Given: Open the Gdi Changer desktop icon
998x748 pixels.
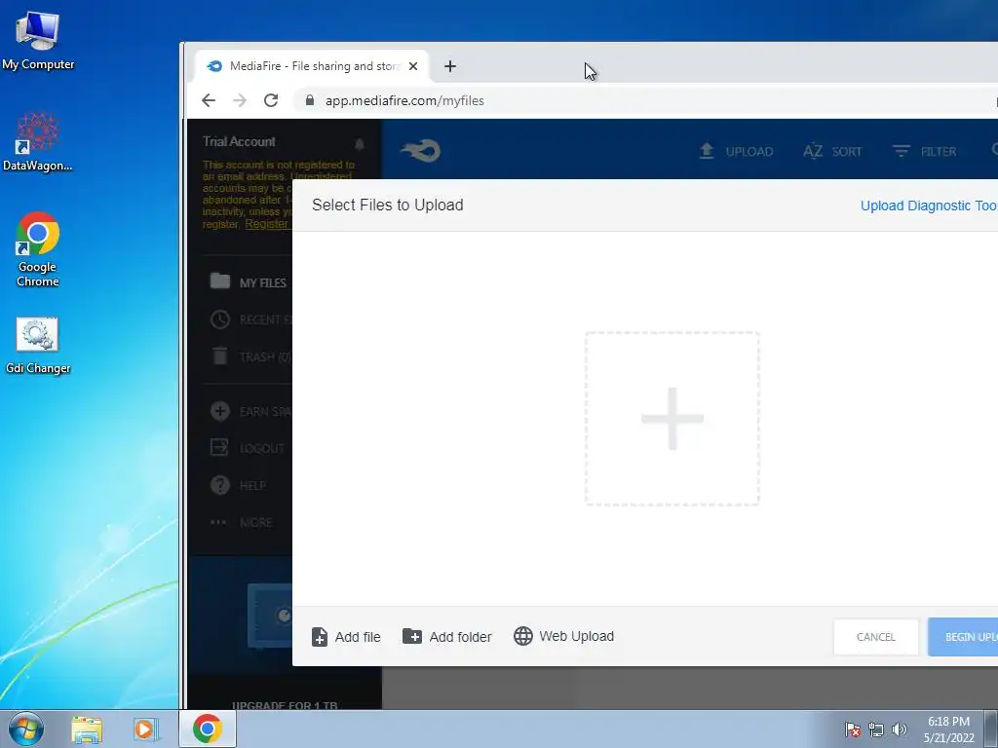Looking at the screenshot, I should tap(38, 346).
